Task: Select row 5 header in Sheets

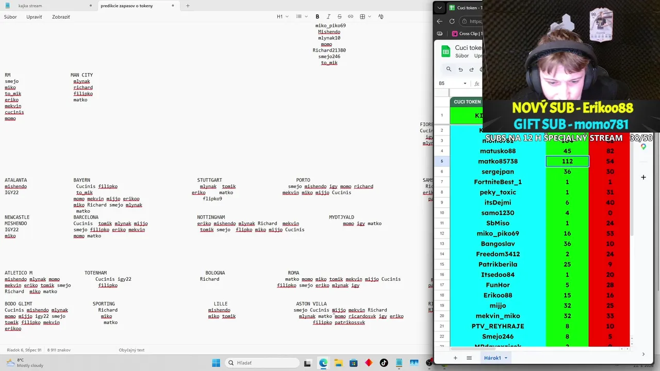Action: click(x=441, y=161)
